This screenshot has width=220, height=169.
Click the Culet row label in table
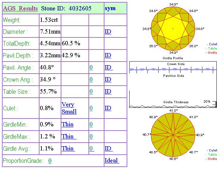pyautogui.click(x=11, y=108)
